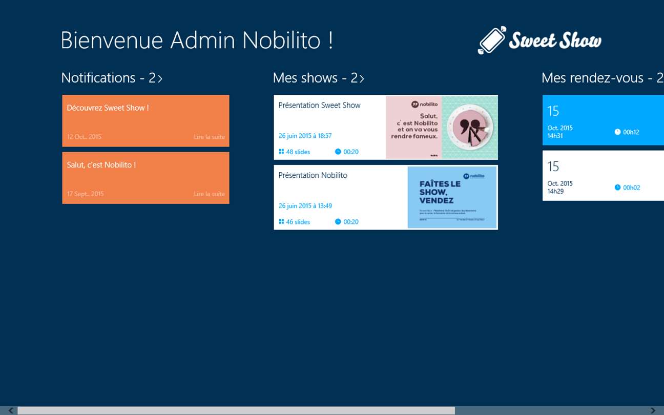Screen dimensions: 664x415
Task: Click the 00:20 duration in Présentation Sweet Show
Action: coord(351,152)
